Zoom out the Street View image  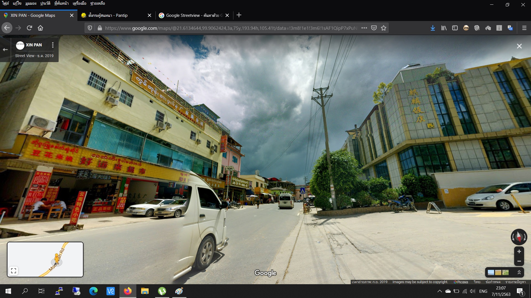[519, 261]
